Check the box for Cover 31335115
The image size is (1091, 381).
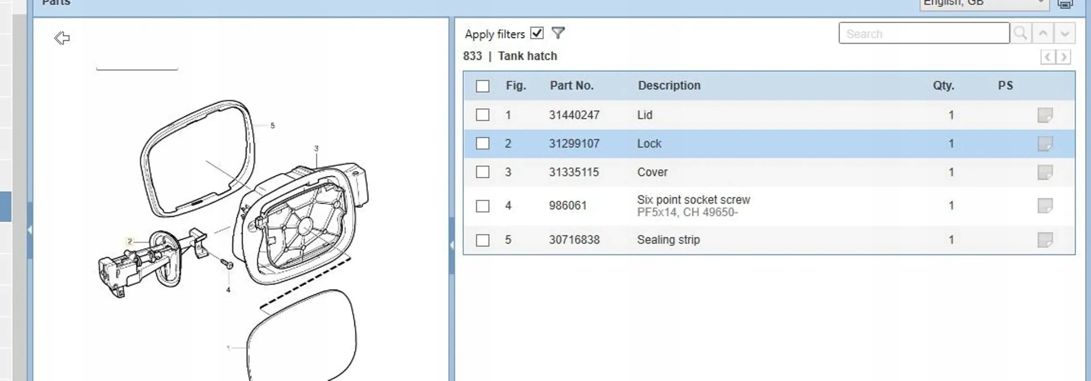[483, 172]
